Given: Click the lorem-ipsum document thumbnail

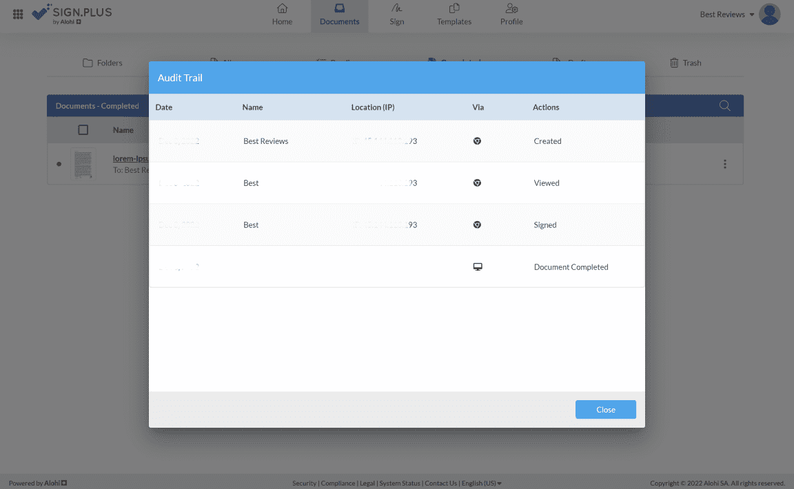Looking at the screenshot, I should point(83,164).
